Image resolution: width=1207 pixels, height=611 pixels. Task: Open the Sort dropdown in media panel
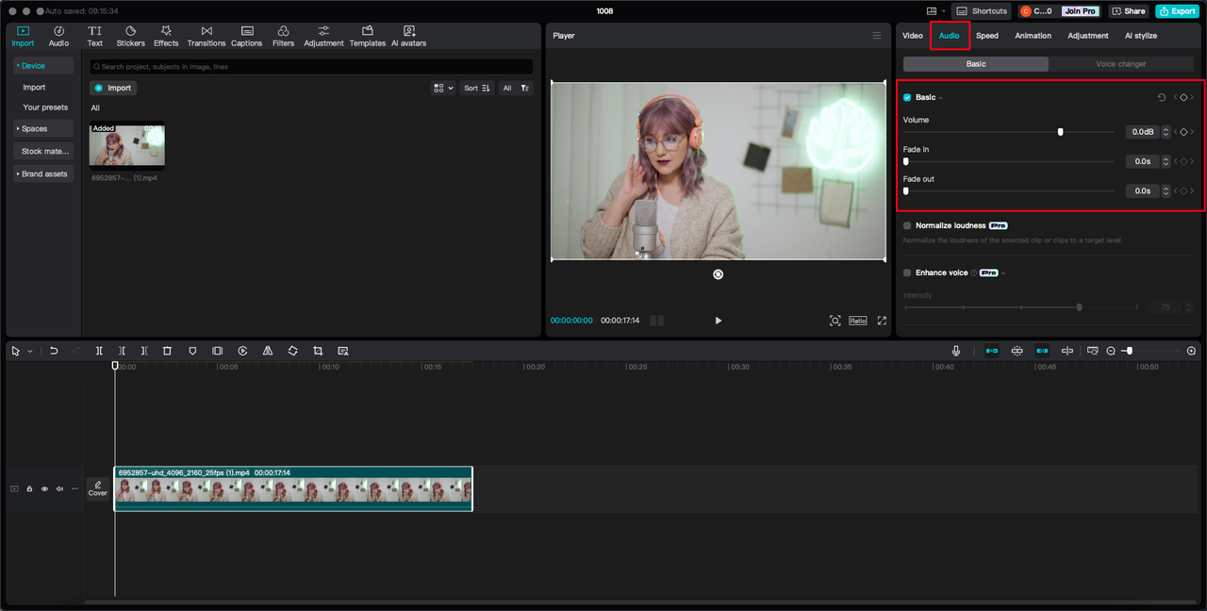(477, 88)
